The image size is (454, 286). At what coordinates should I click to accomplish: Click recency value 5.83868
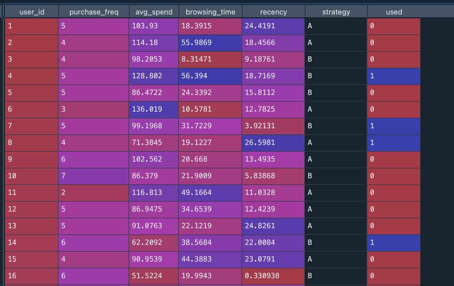pos(273,176)
